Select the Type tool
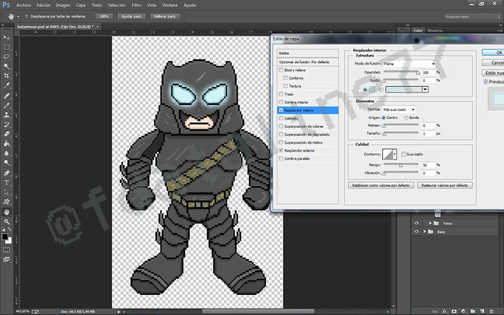Viewport: 504px width, 315px height. pos(6,183)
